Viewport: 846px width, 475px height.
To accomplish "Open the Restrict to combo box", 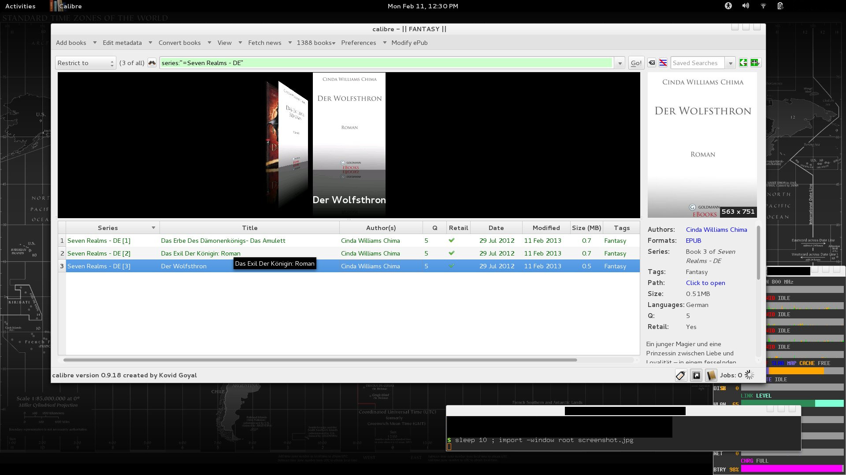I will (85, 63).
